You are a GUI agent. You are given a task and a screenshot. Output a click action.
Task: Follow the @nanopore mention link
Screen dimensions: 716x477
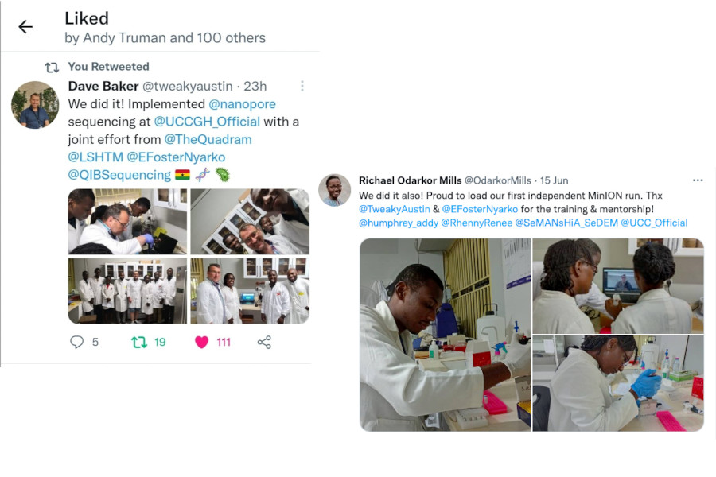(x=242, y=104)
